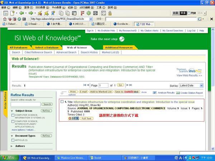Check the result 1 record checkbox
215x161 pixels.
(x=62, y=102)
